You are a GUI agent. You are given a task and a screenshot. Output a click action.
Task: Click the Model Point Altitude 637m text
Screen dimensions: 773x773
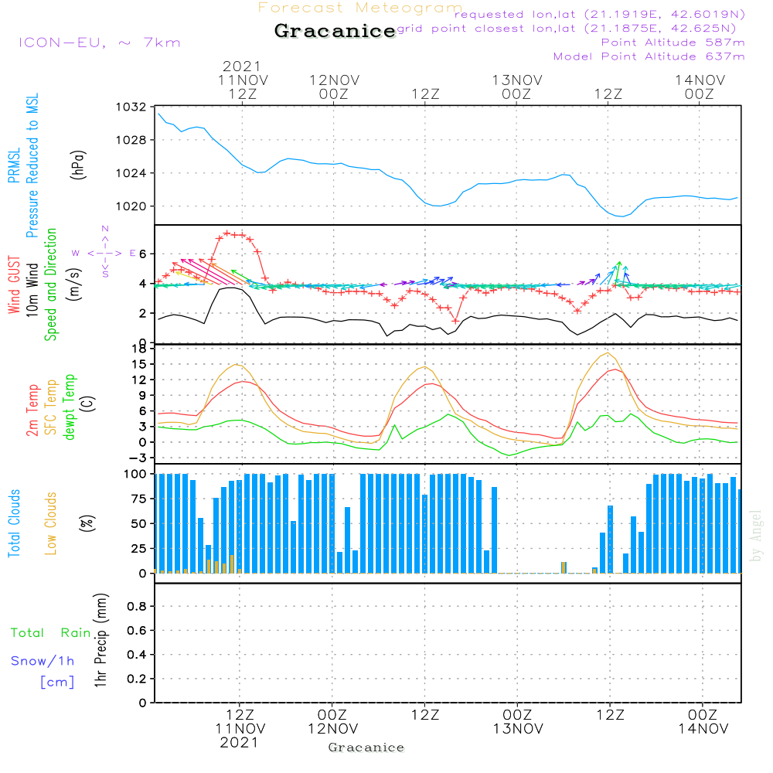tap(649, 56)
